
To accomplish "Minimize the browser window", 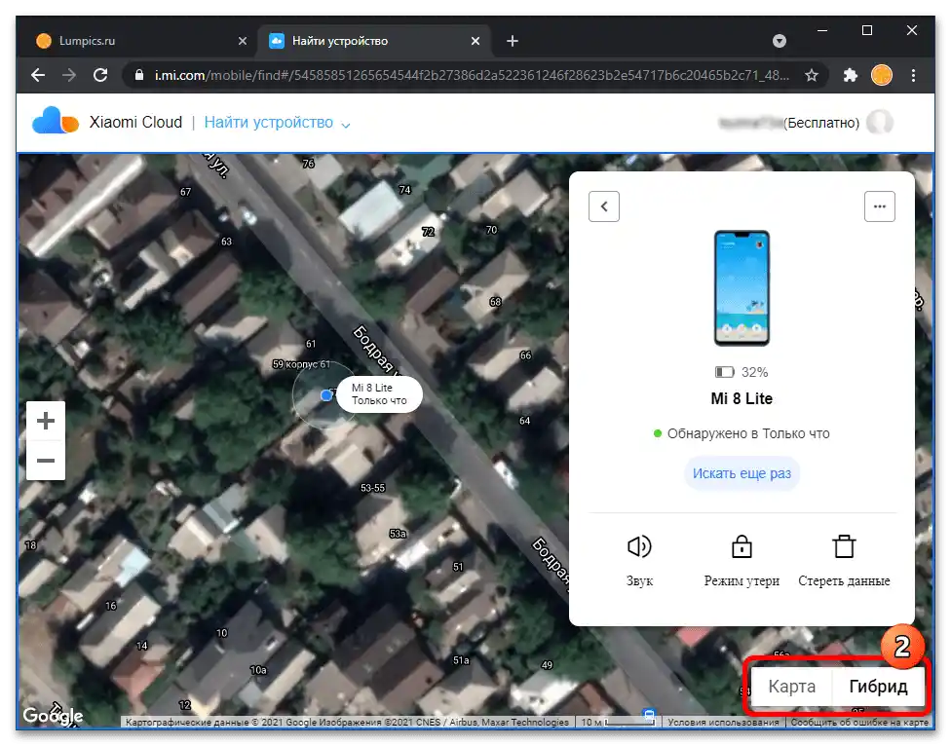I will pyautogui.click(x=822, y=30).
